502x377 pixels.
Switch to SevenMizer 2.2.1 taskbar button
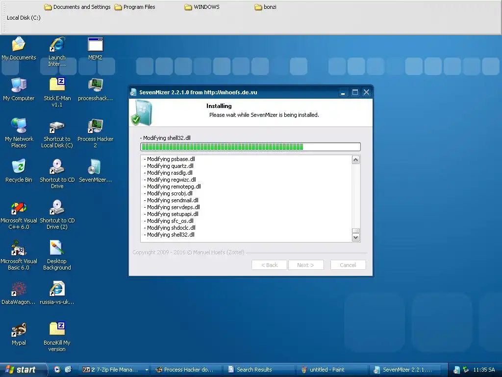[404, 370]
